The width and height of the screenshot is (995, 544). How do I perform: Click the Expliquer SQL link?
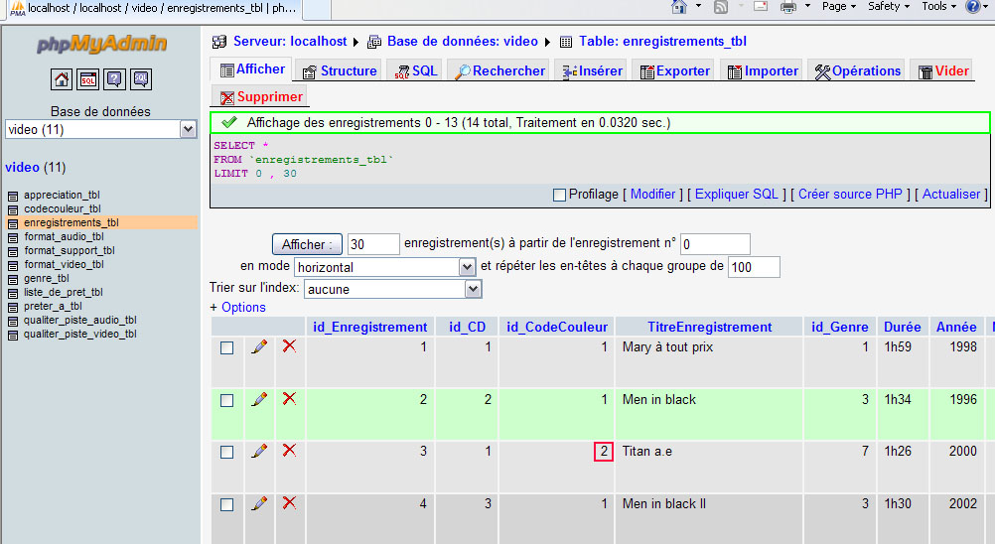737,194
